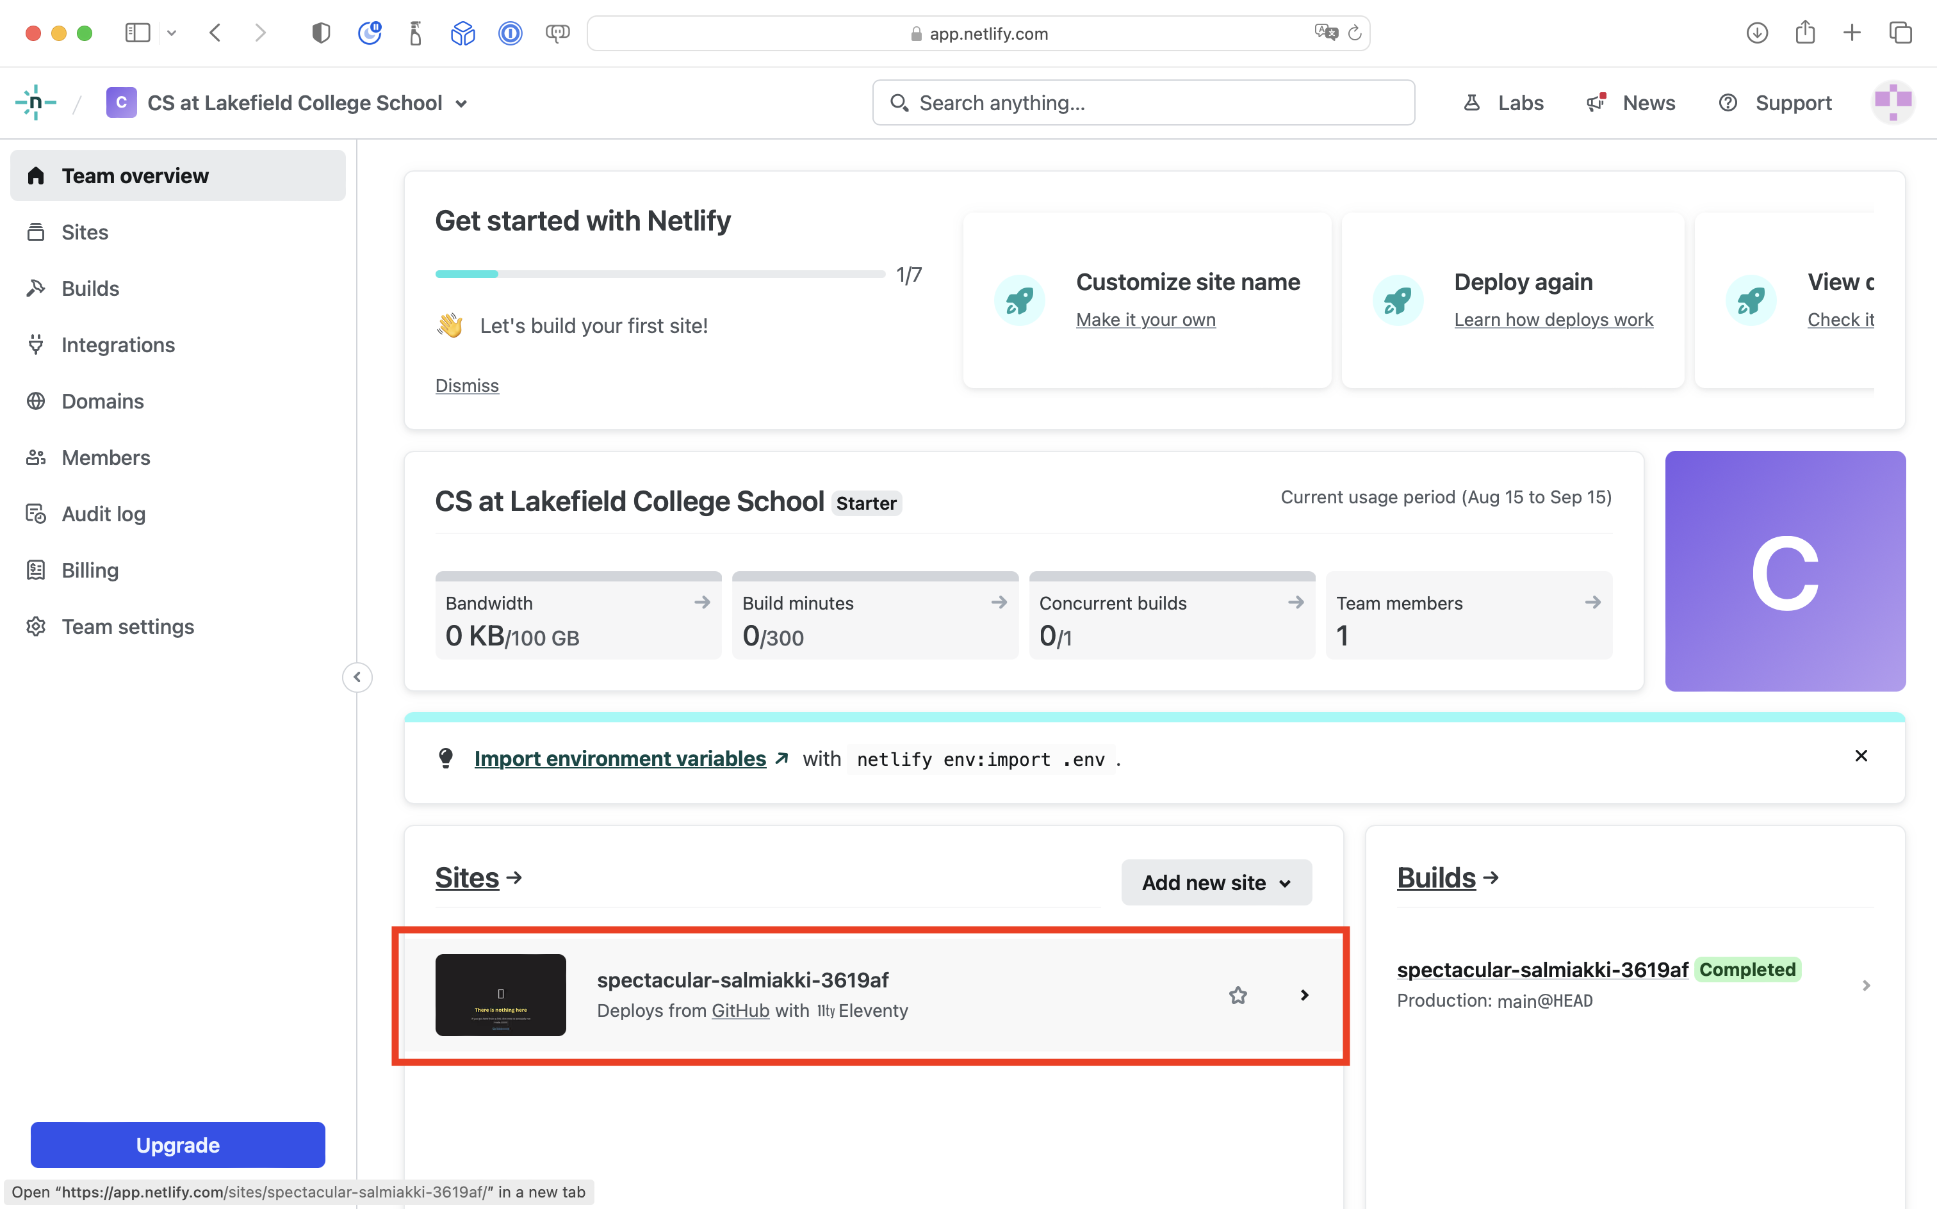Open a new Safari tab
Image resolution: width=1937 pixels, height=1209 pixels.
(1852, 33)
